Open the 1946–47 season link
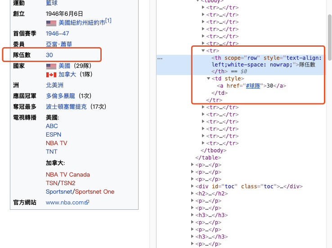Viewport: 332px width, 248px height. tap(58, 33)
